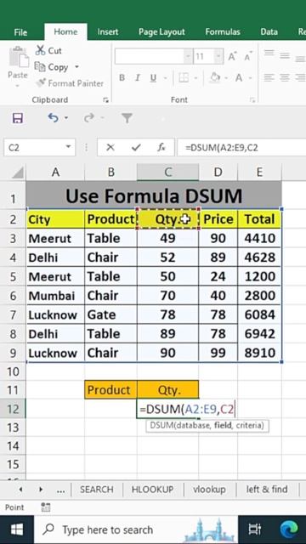The width and height of the screenshot is (306, 544).
Task: Open font color dropdown arrow
Action: (x=249, y=78)
